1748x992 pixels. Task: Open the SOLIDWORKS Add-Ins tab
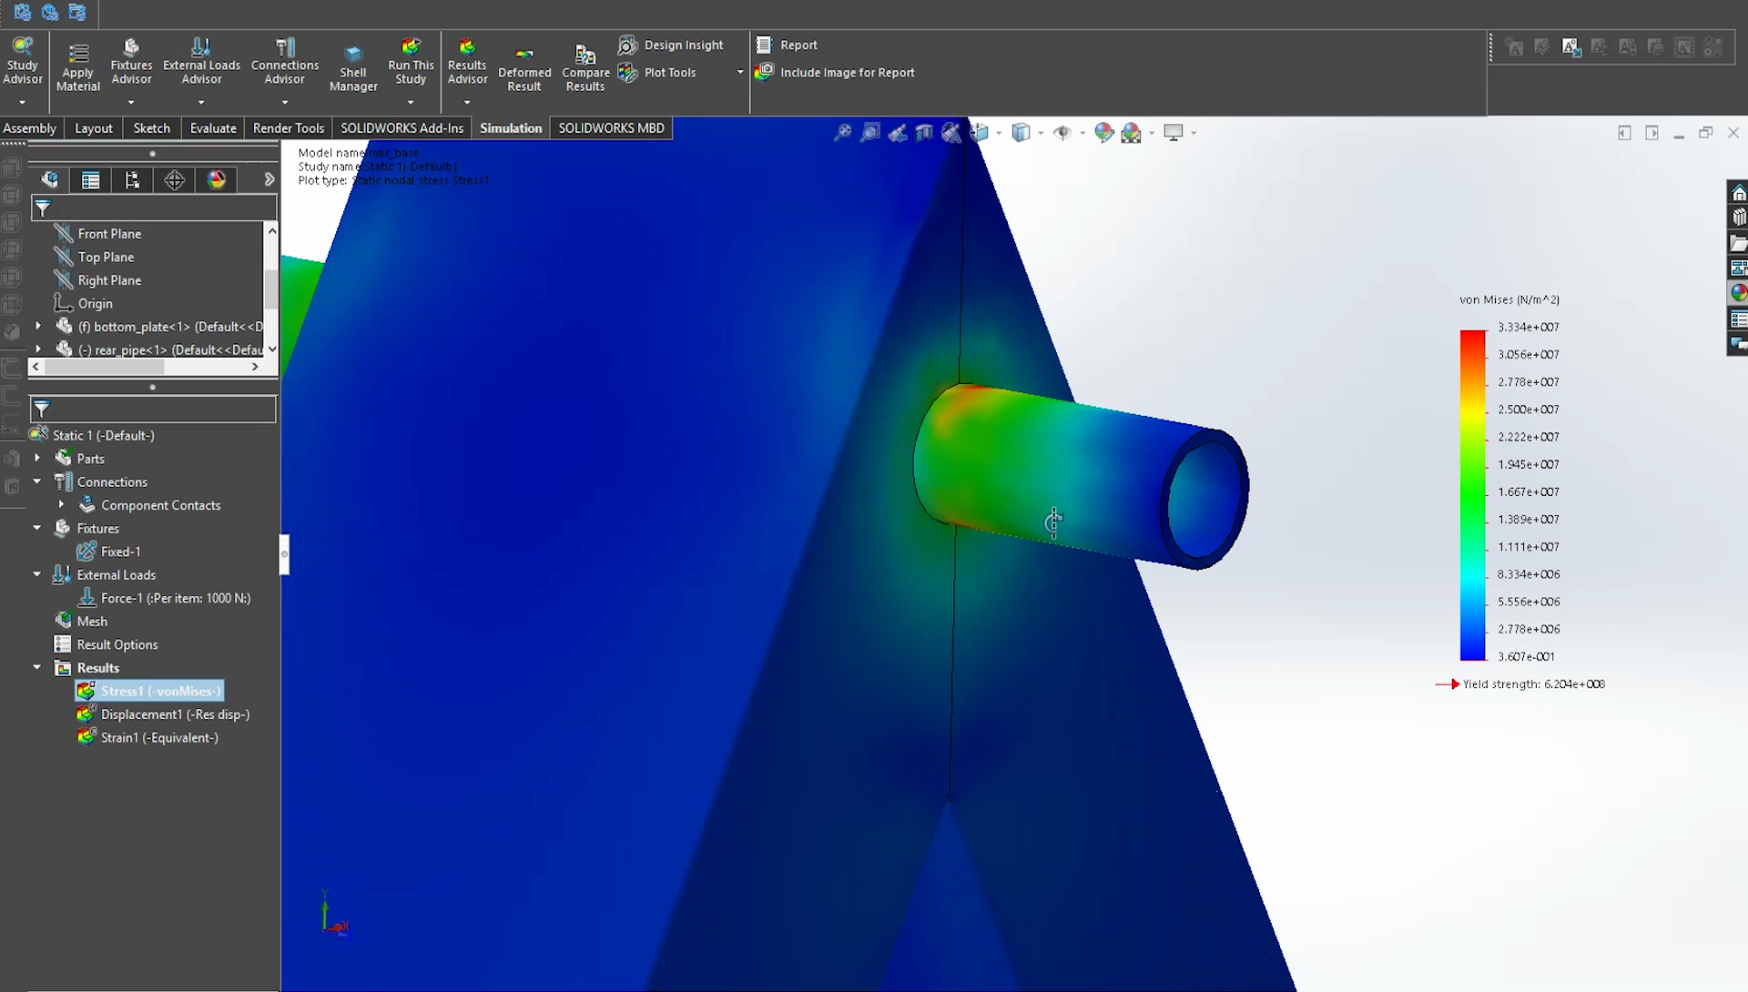tap(402, 128)
